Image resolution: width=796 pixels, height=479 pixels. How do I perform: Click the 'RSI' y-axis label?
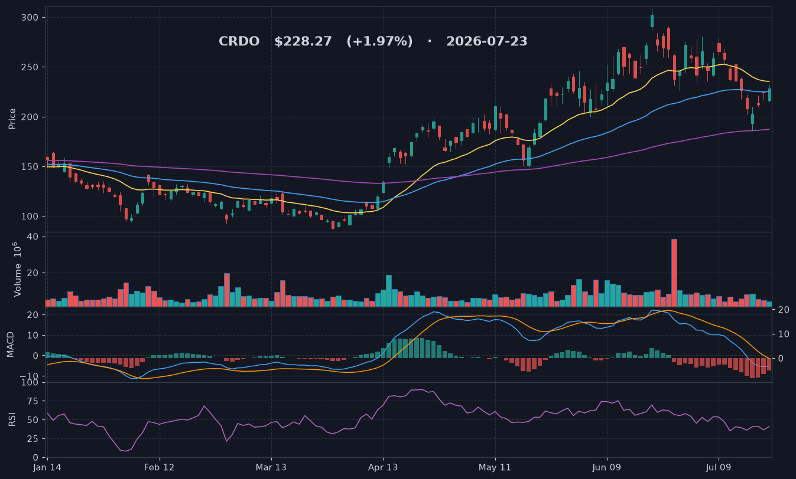pyautogui.click(x=12, y=419)
